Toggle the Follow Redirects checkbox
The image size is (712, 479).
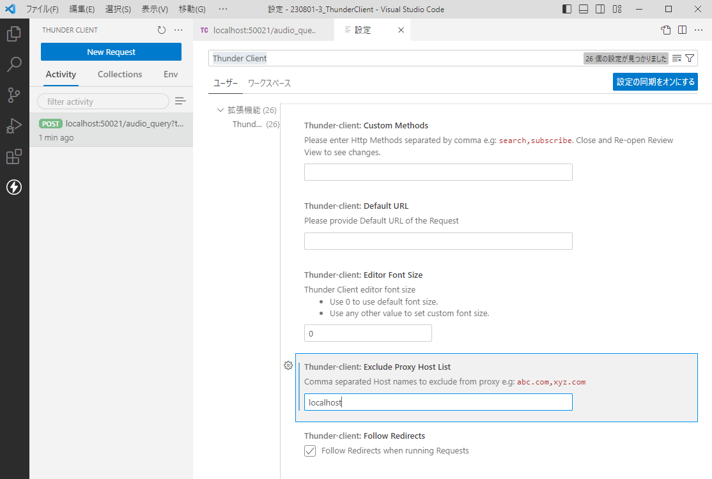click(310, 451)
